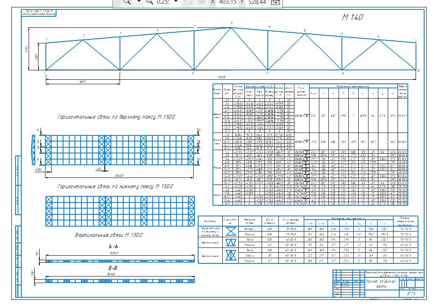The image size is (434, 308).
Task: Open the dropdown arrow beside 0.25 scale
Action: [176, 2]
